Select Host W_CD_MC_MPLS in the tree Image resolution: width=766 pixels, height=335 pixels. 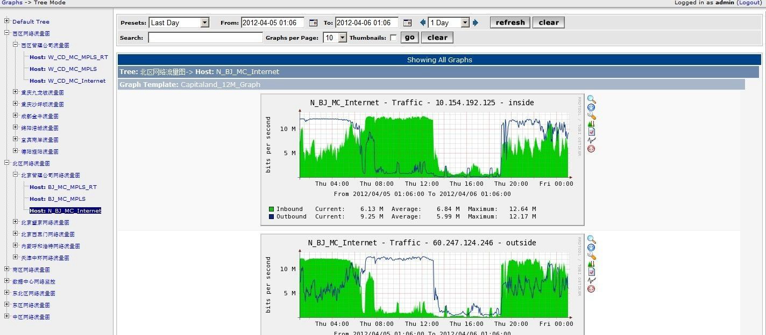pyautogui.click(x=63, y=69)
